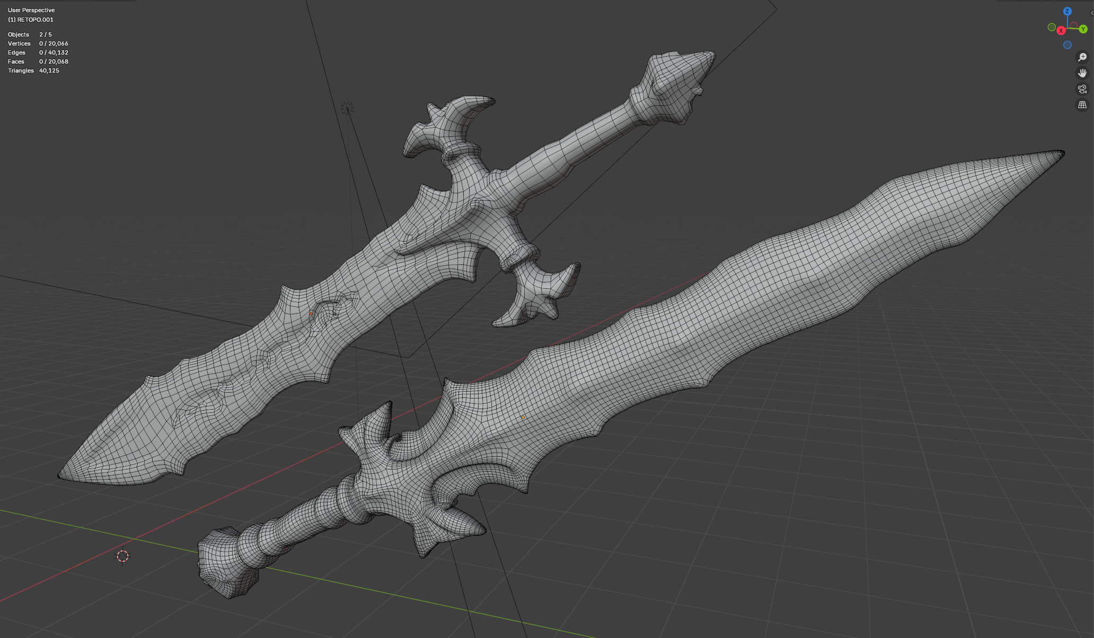Click the Pan view hand icon
Screen dimensions: 1094x638
click(1082, 73)
